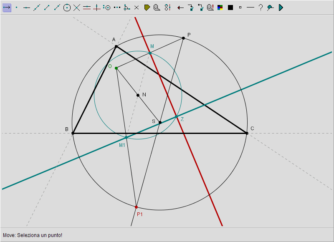Click the teal play triangle icon
Viewport: 334px width, 242px height.
click(x=281, y=8)
